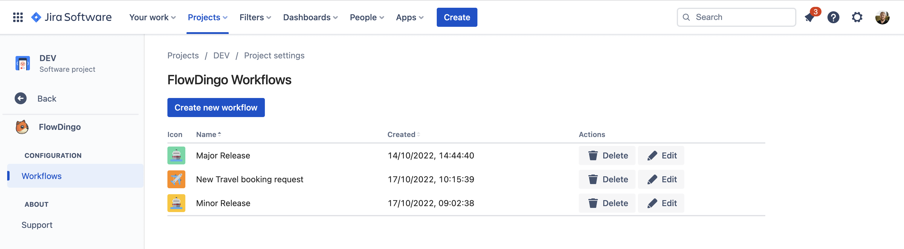
Task: Select Workflows in the sidebar
Action: (75, 176)
